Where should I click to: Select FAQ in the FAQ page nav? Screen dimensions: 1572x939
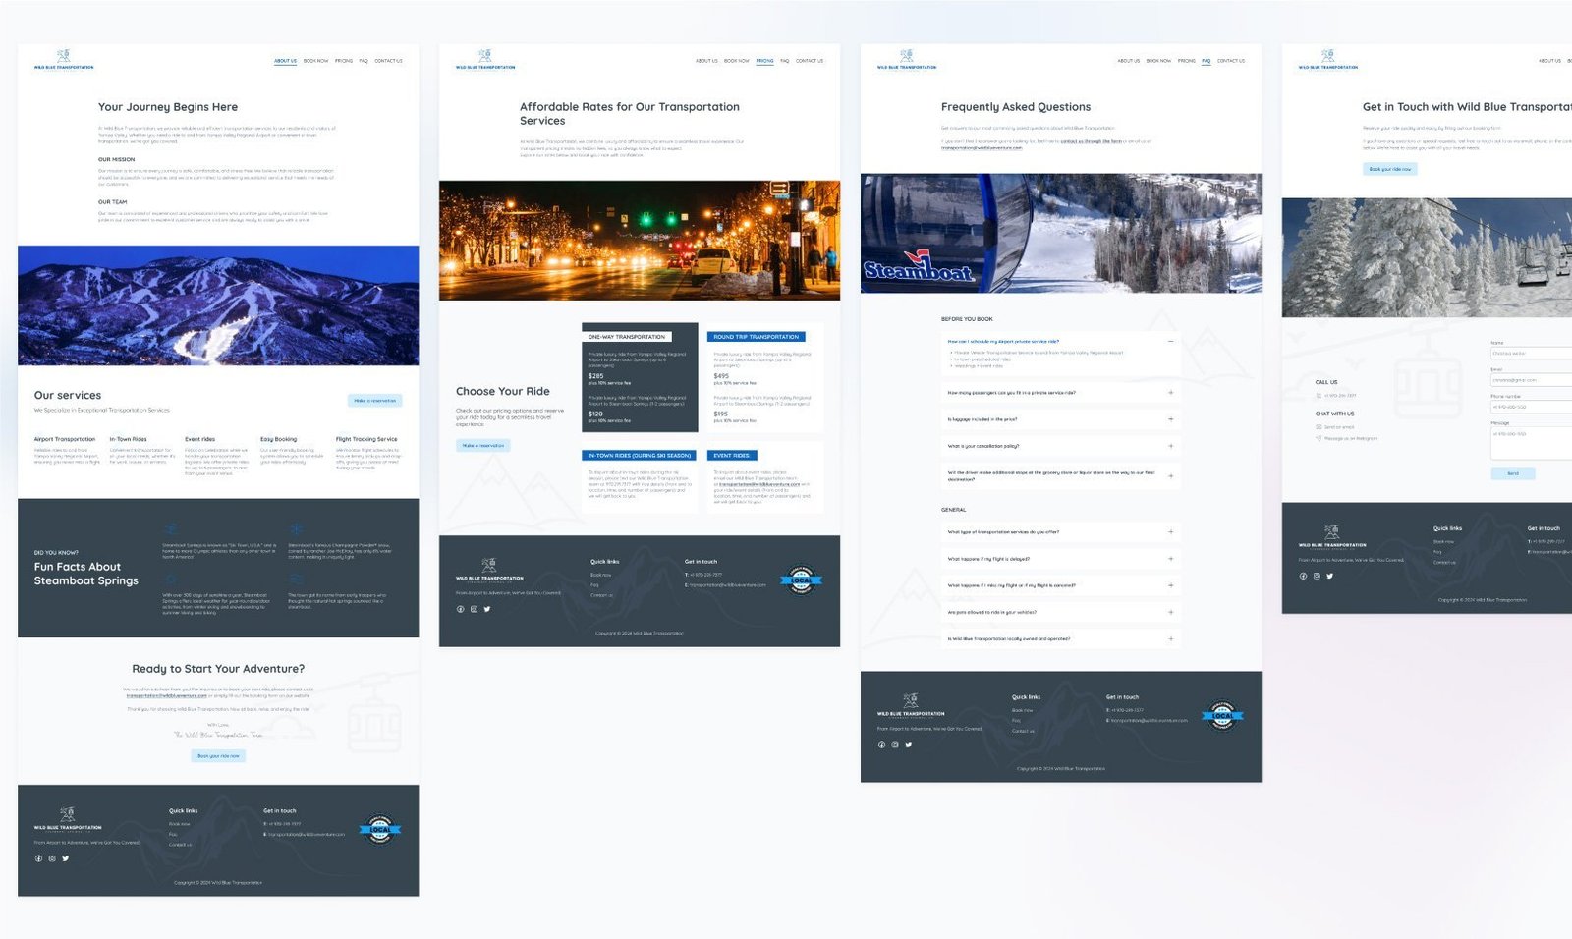pyautogui.click(x=1206, y=61)
